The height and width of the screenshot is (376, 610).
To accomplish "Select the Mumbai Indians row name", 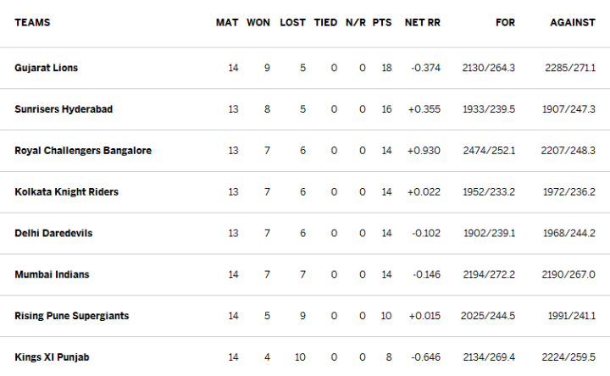I will 52,274.
